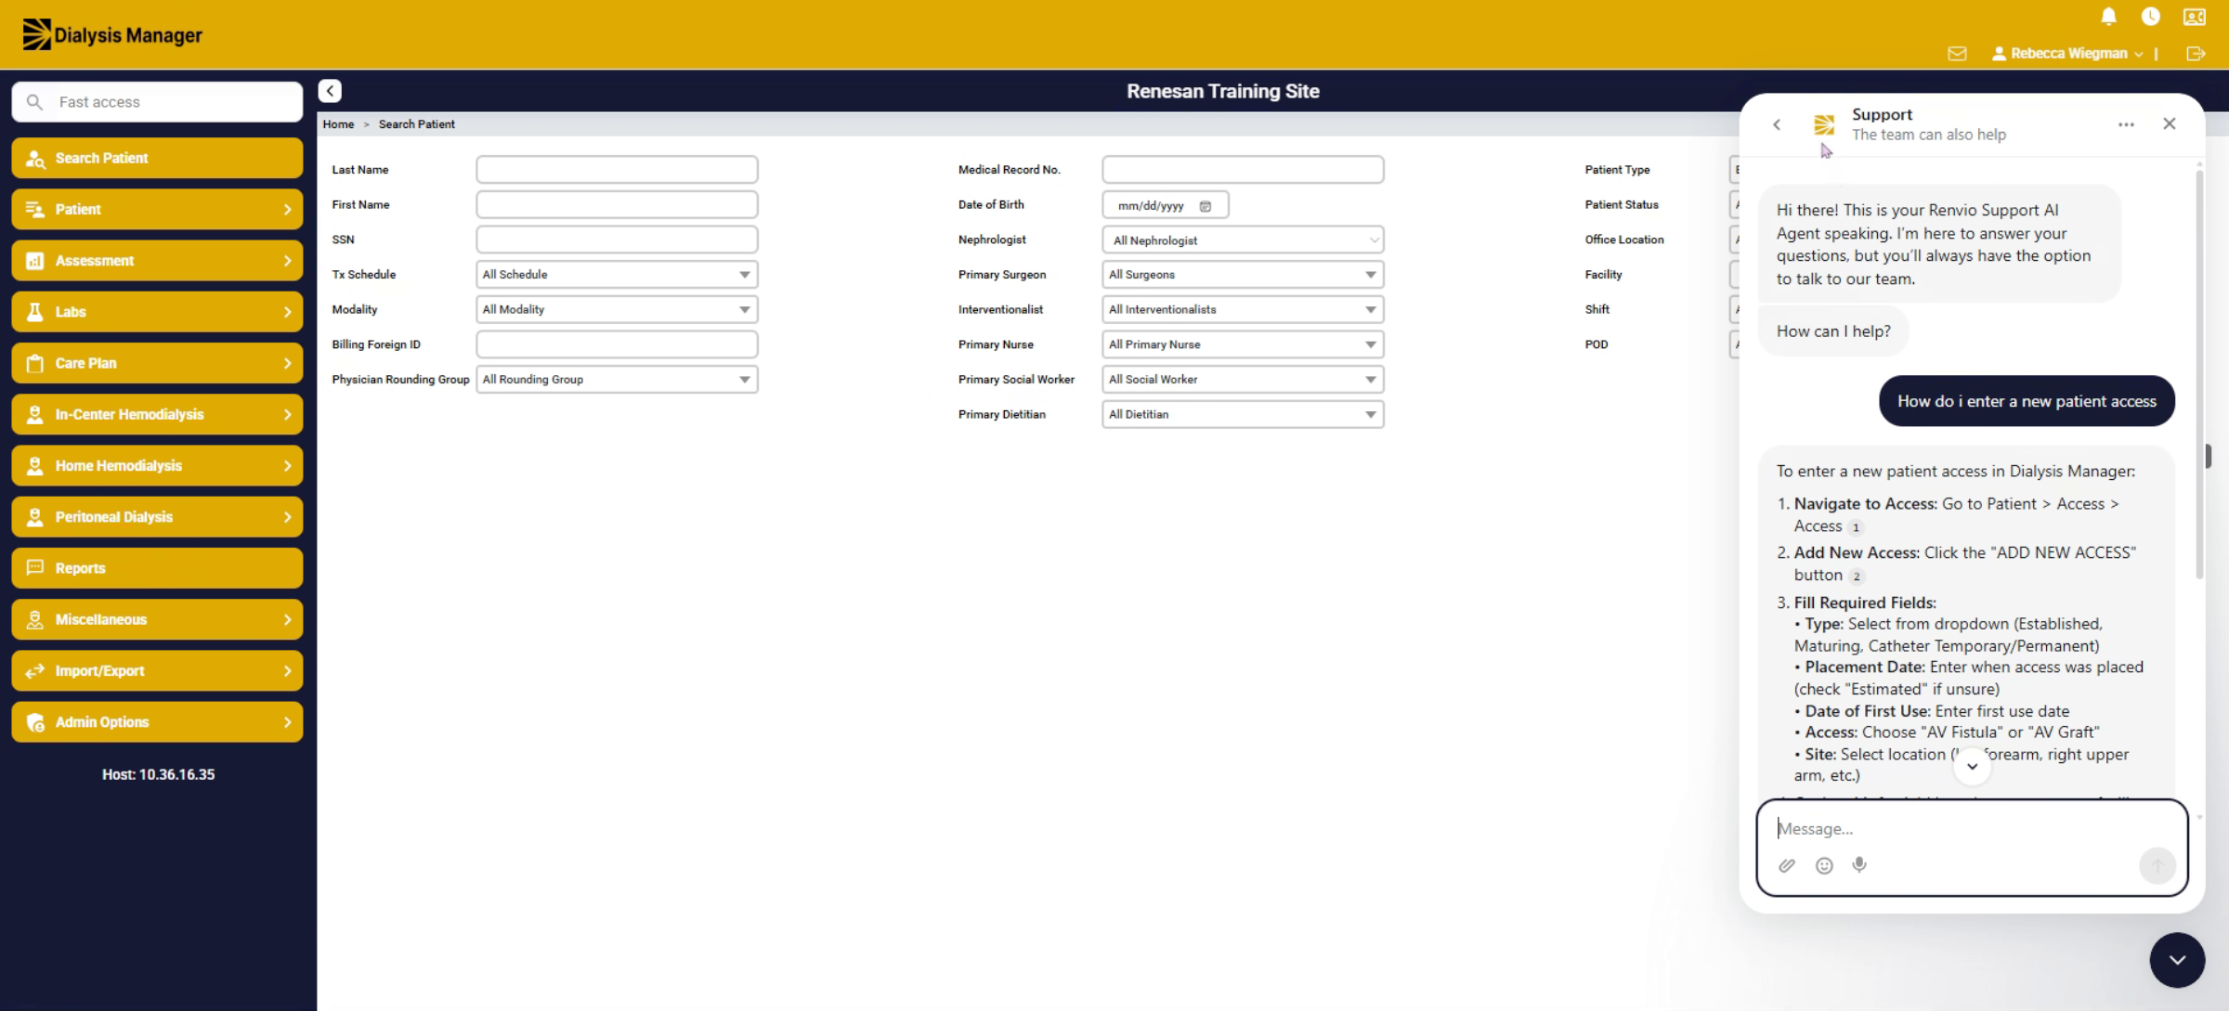Open the Tx Schedule dropdown
The height and width of the screenshot is (1011, 2229).
coord(617,275)
